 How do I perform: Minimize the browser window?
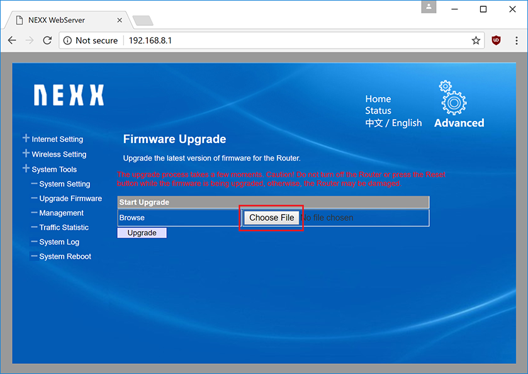[454, 9]
